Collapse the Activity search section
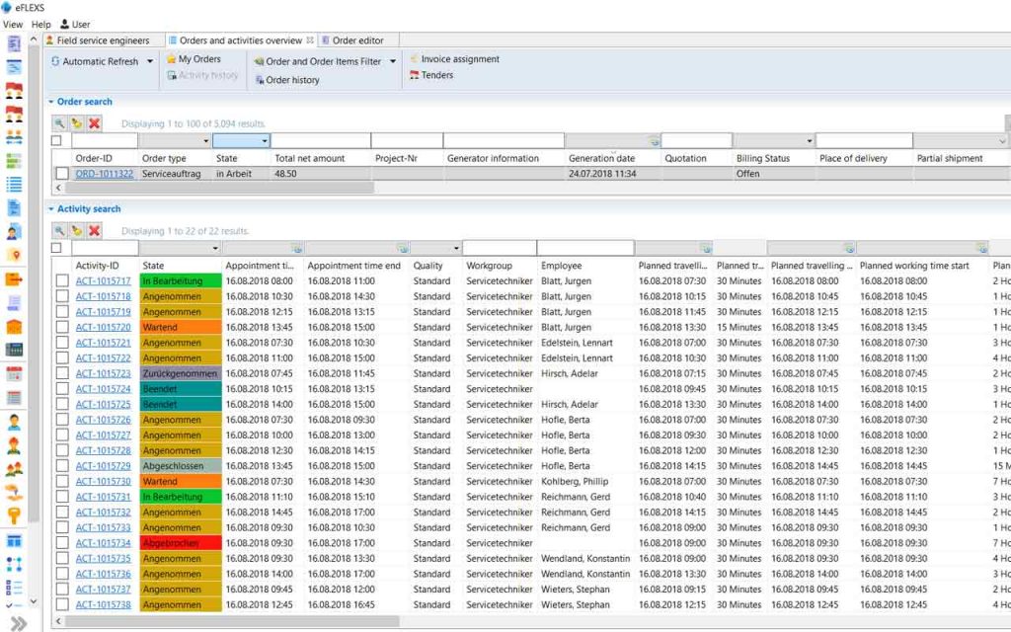Viewport: 1011px width, 632px height. point(50,208)
